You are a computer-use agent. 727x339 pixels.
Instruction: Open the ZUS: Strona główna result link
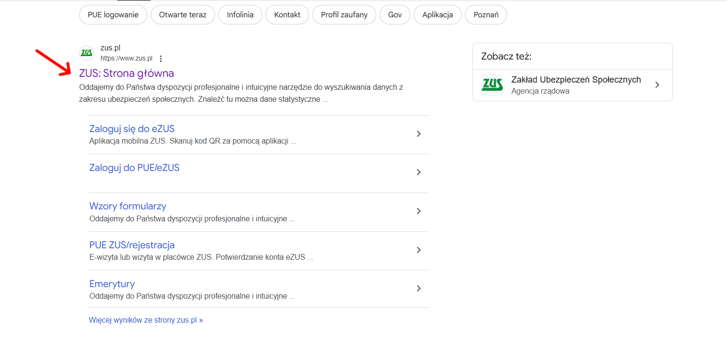pos(126,73)
